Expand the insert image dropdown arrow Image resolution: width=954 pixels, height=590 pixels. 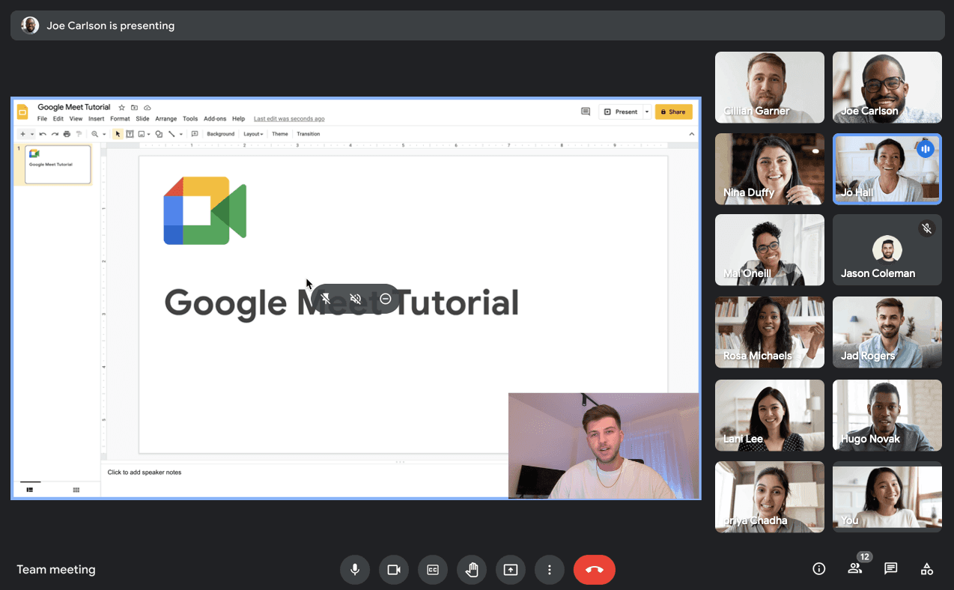[x=149, y=135]
